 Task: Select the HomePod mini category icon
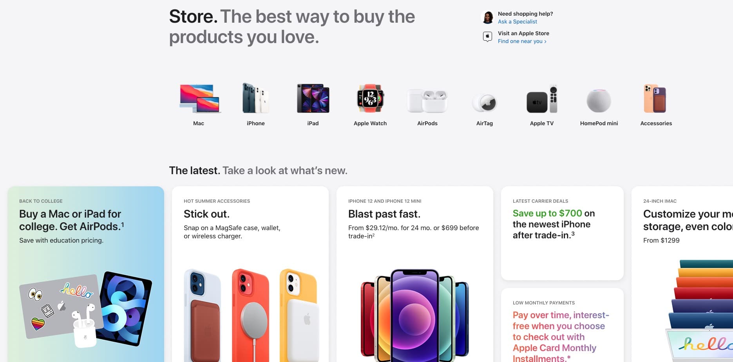(x=599, y=101)
